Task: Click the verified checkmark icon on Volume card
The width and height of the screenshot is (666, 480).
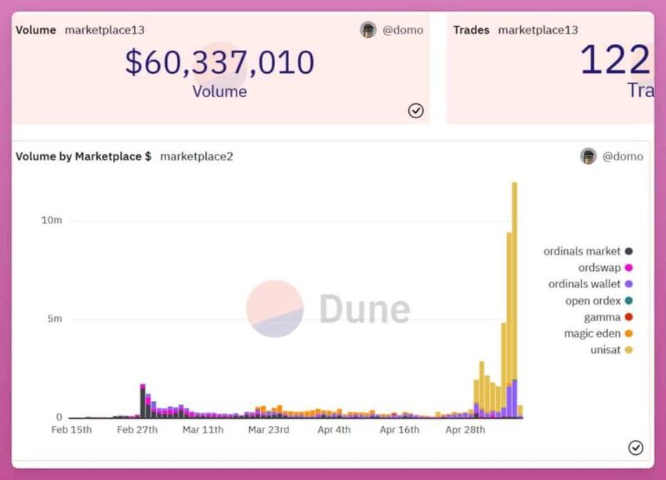Action: pos(415,110)
